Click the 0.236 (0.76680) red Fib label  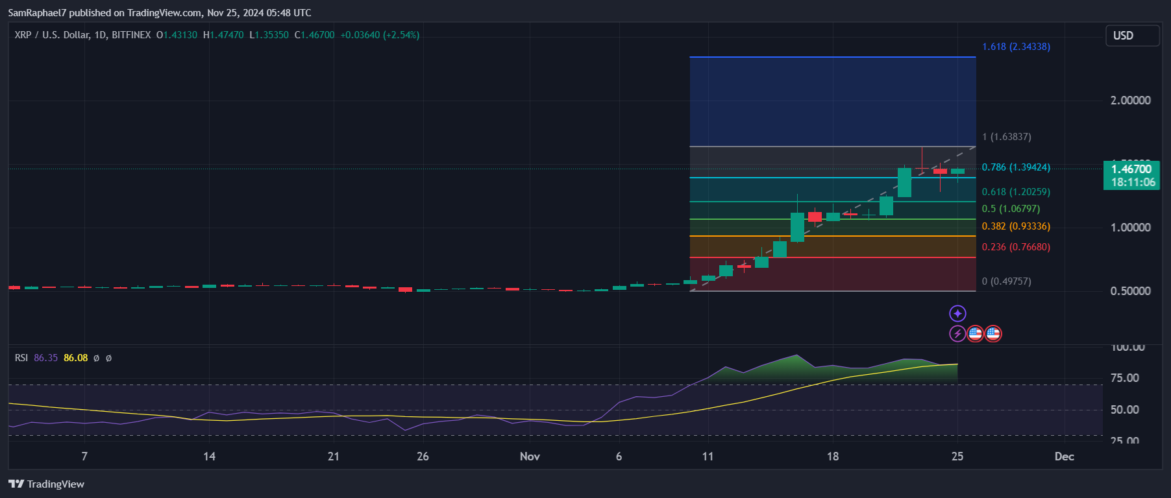(1016, 247)
